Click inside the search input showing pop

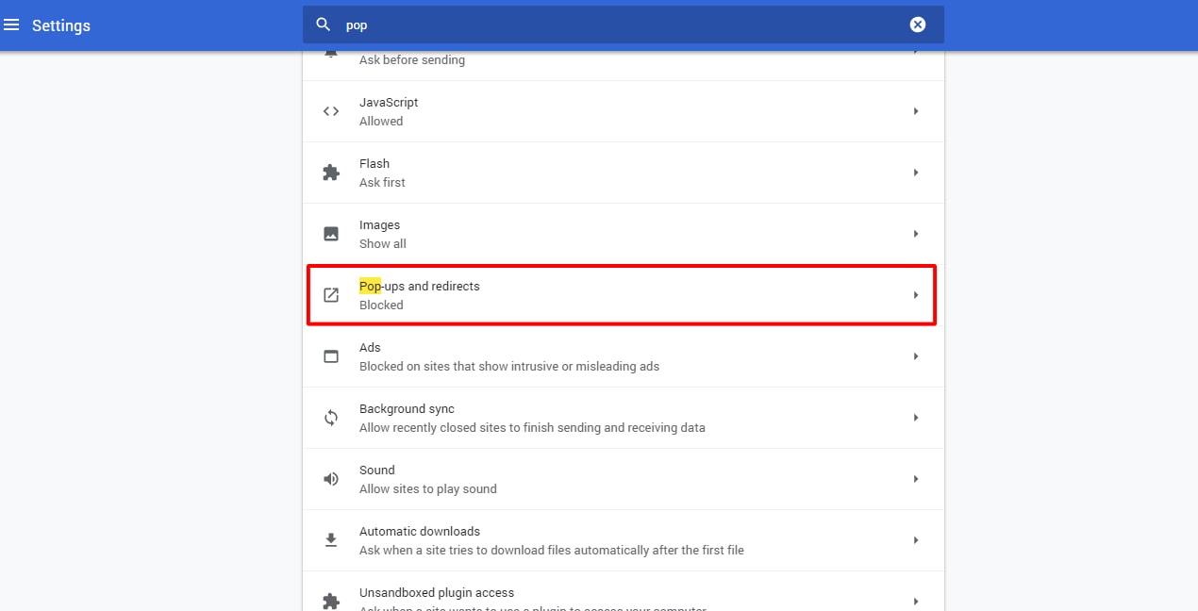[472, 25]
